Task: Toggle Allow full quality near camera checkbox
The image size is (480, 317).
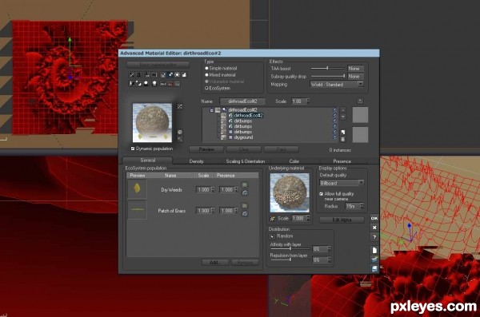Action: (x=321, y=194)
